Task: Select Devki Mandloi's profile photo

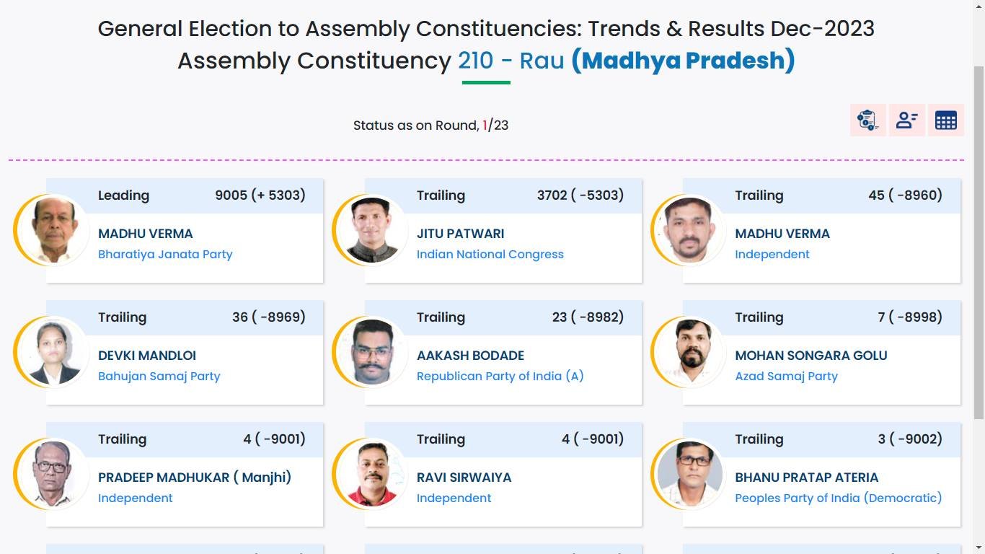Action: (55, 351)
